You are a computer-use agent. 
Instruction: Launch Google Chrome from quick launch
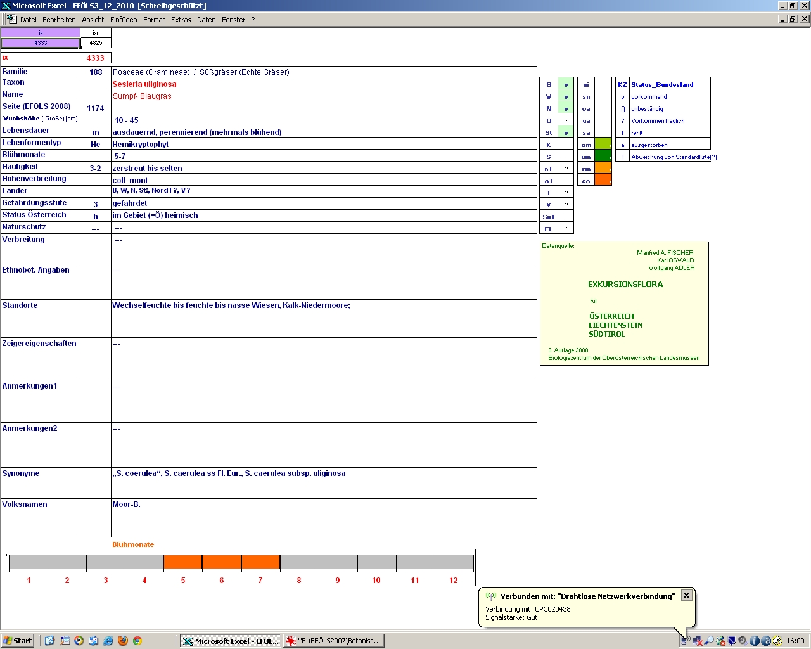click(x=137, y=641)
